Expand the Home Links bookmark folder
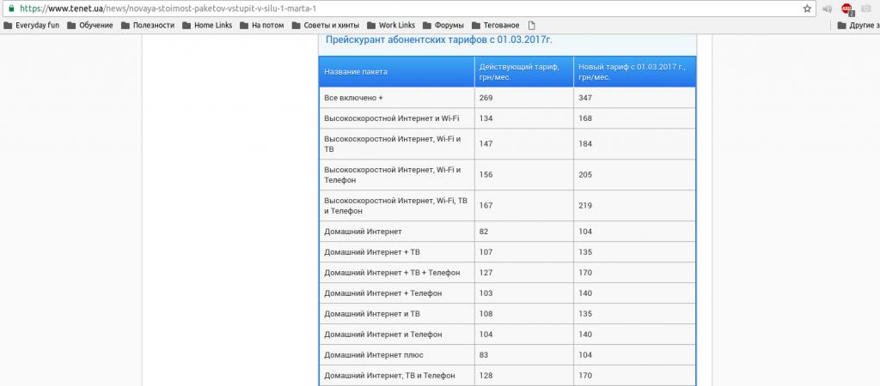This screenshot has height=386, width=880. [207, 25]
